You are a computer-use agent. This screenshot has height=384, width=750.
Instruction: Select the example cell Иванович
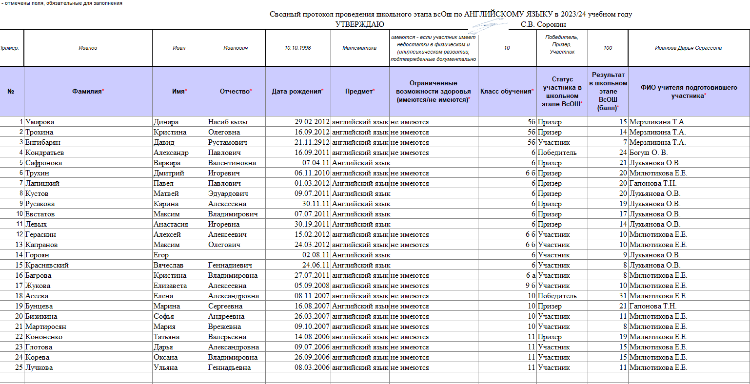coord(236,48)
